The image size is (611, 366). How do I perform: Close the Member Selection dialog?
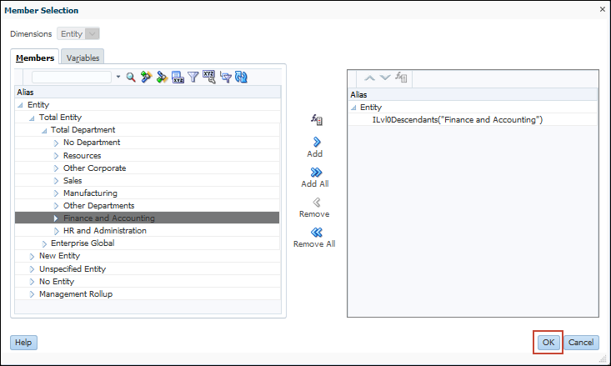coord(603,9)
